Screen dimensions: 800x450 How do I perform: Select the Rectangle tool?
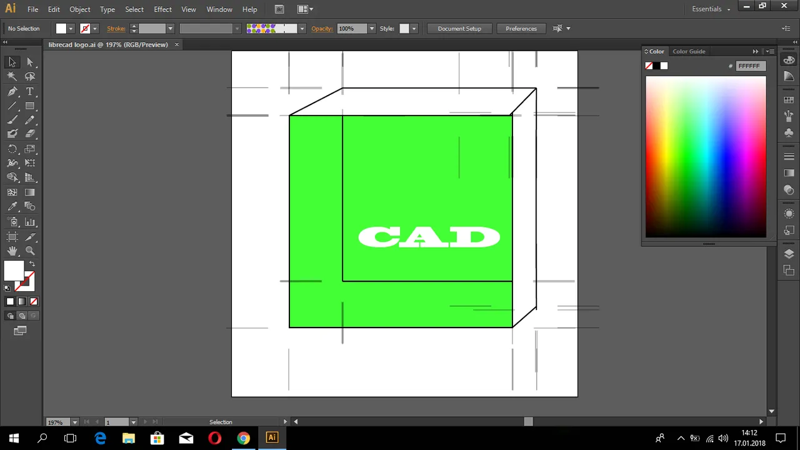pyautogui.click(x=30, y=106)
